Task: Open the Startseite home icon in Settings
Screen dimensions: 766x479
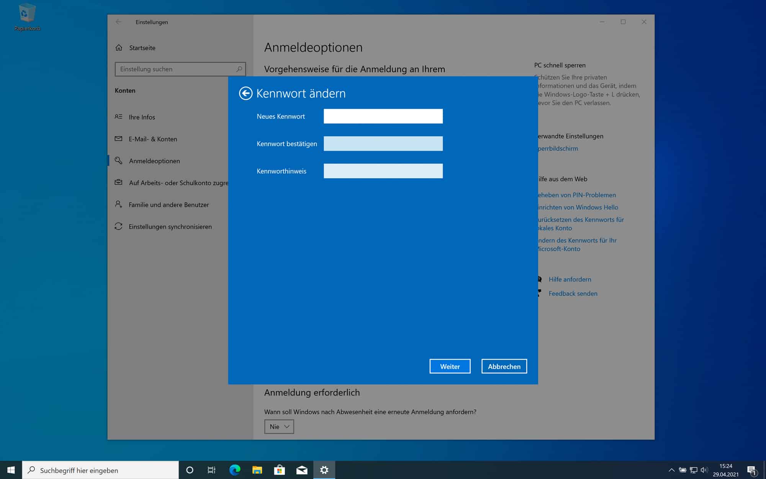Action: click(x=119, y=48)
